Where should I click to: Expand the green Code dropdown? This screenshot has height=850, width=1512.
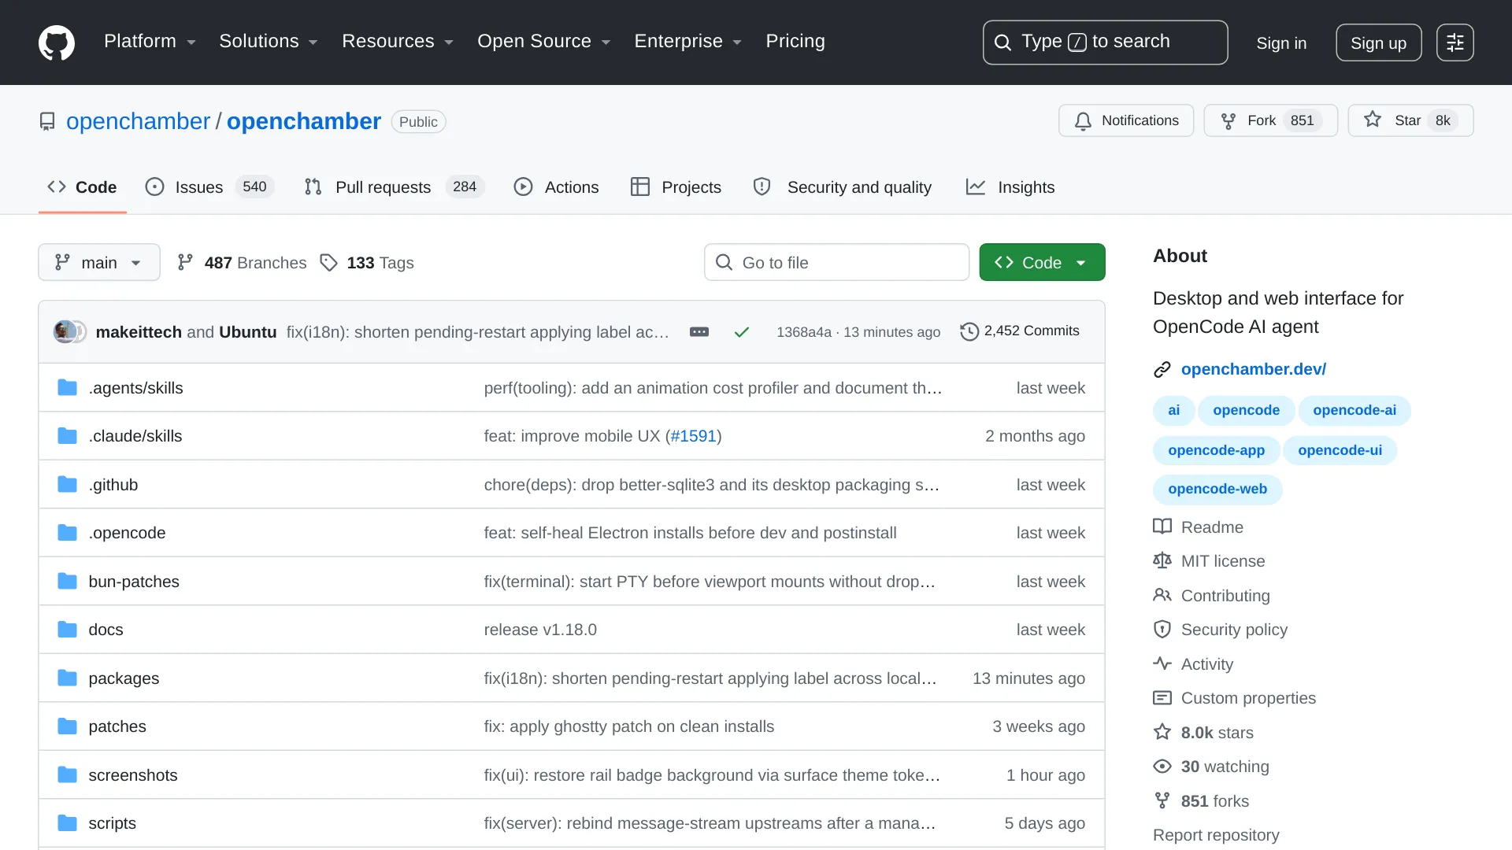click(x=1042, y=263)
